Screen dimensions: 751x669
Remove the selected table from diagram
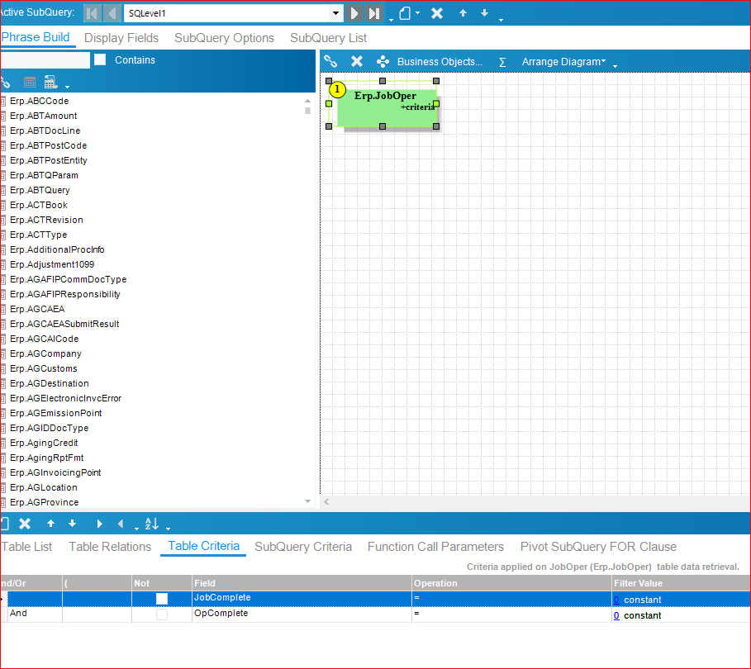pyautogui.click(x=357, y=61)
